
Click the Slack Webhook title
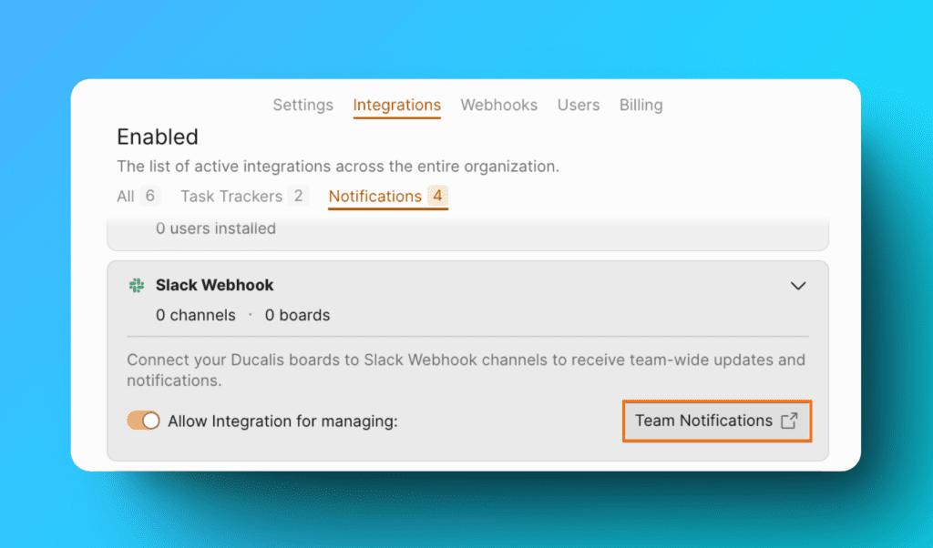coord(214,286)
